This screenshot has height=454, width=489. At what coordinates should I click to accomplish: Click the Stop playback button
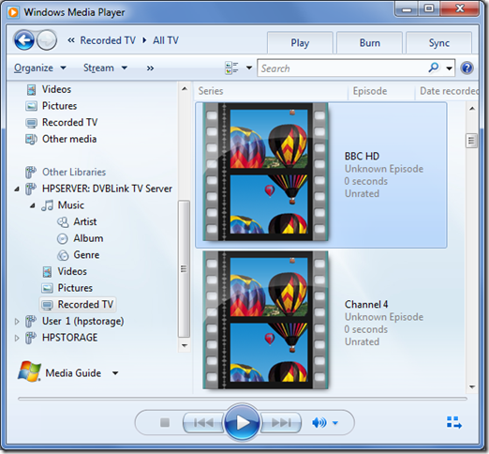165,423
